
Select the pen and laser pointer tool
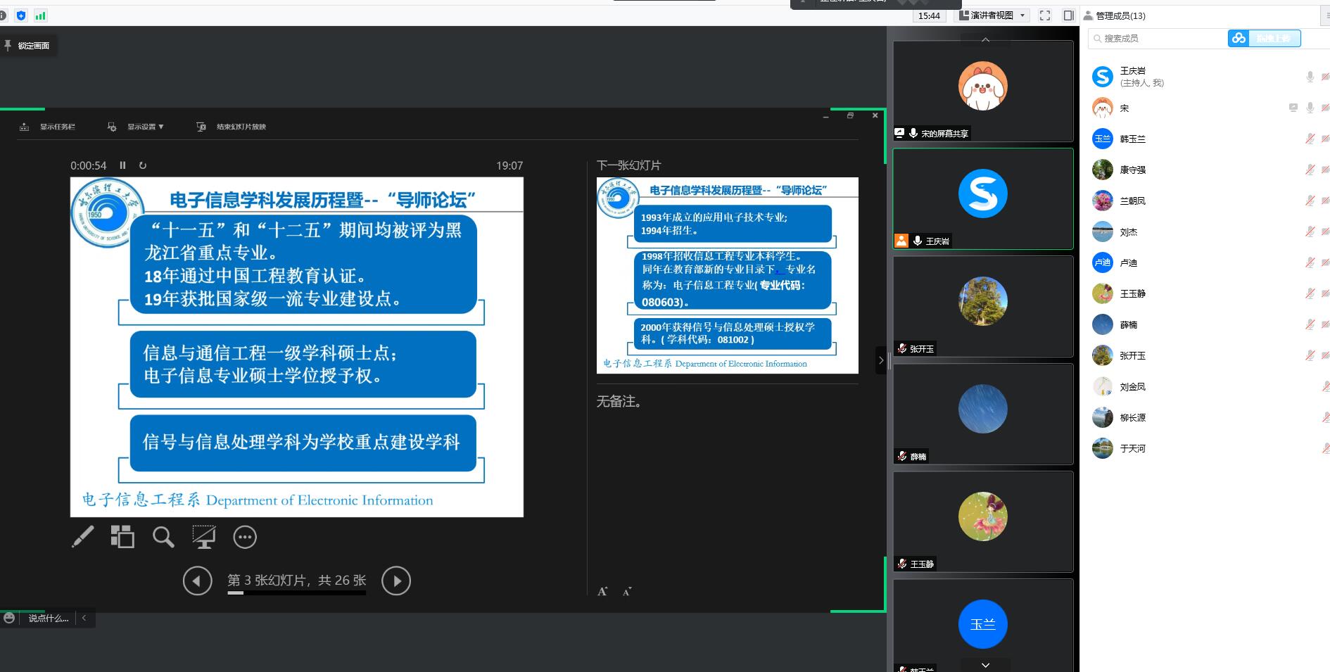(83, 537)
